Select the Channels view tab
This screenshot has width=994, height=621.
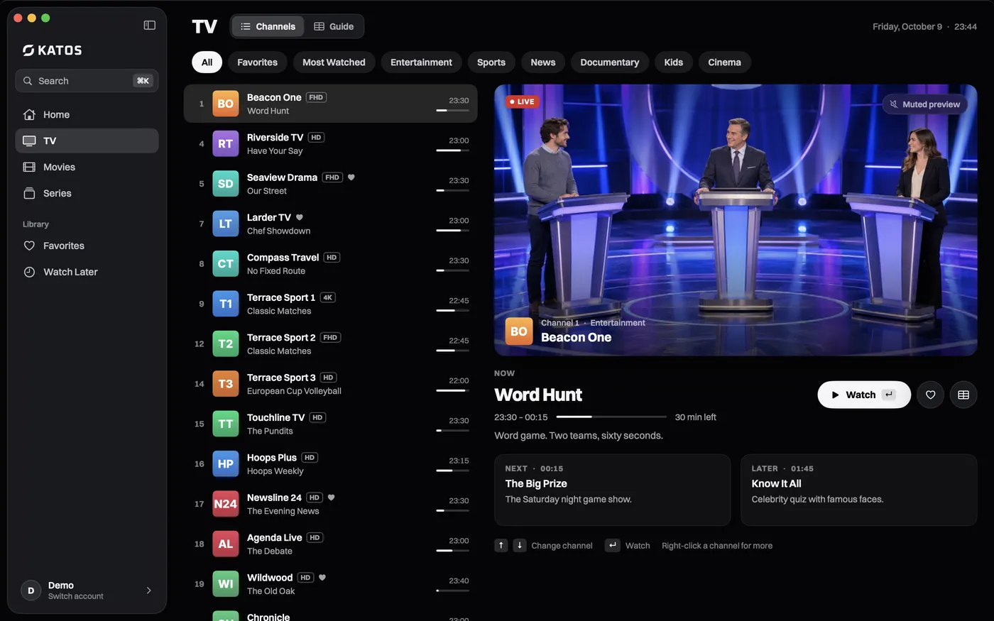click(x=268, y=26)
